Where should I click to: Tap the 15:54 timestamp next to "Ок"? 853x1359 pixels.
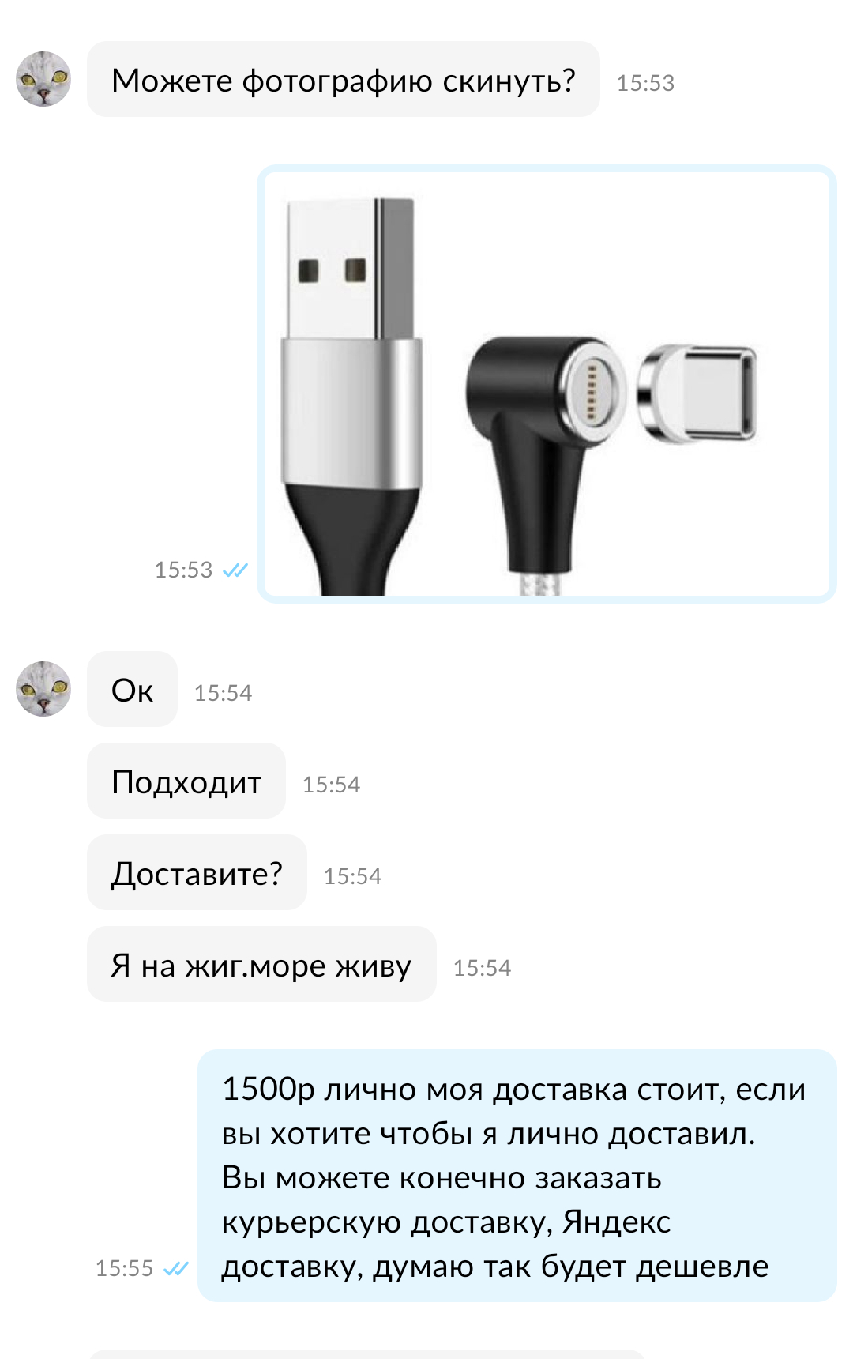(223, 693)
